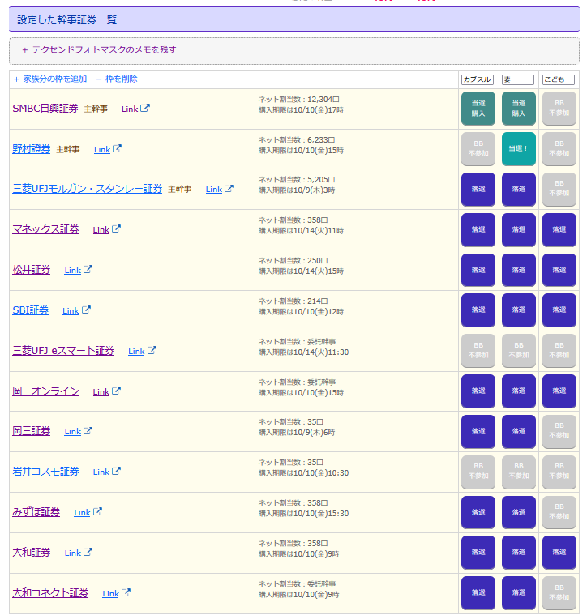The width and height of the screenshot is (587, 615).
Task: Open the external link icon beside 野村證券
Action: click(x=117, y=148)
